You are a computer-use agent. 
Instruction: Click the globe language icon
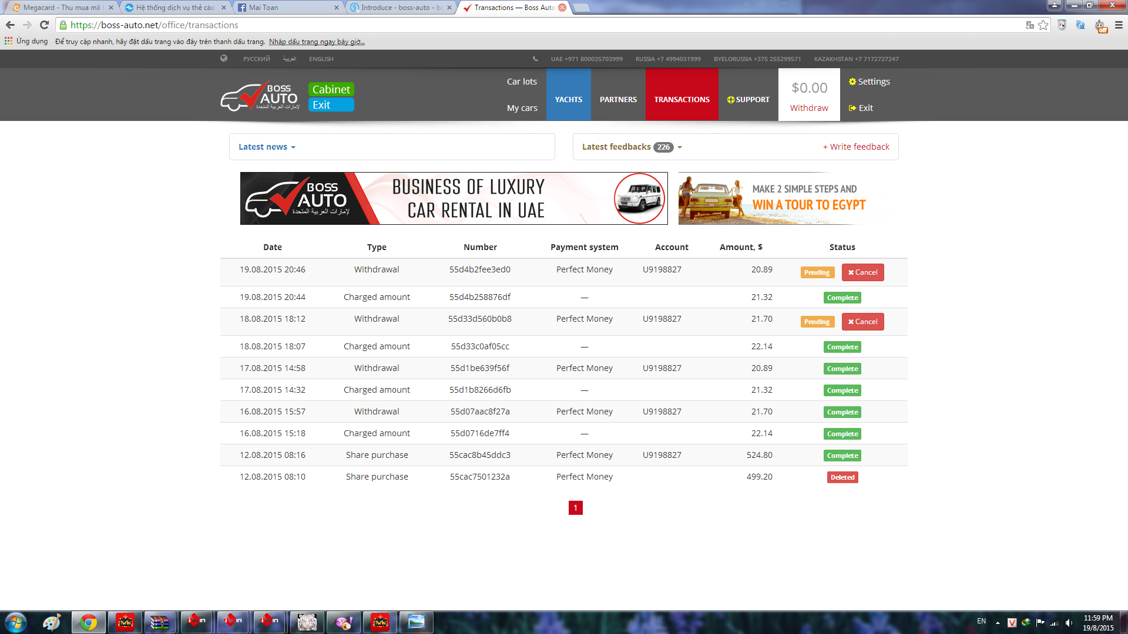pos(224,59)
